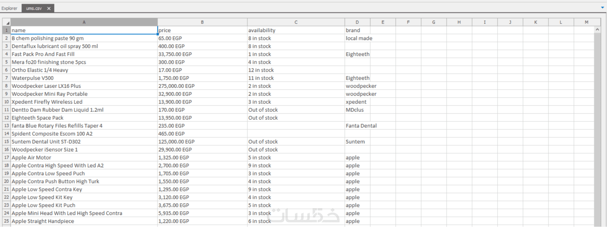The width and height of the screenshot is (607, 227).
Task: Select 'Out of stock' in Dentto Dam row
Action: [x=296, y=110]
